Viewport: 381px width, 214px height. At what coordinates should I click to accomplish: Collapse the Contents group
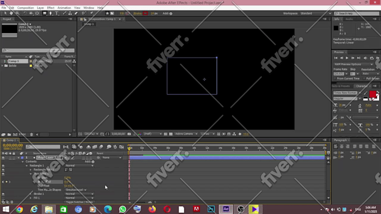22,161
